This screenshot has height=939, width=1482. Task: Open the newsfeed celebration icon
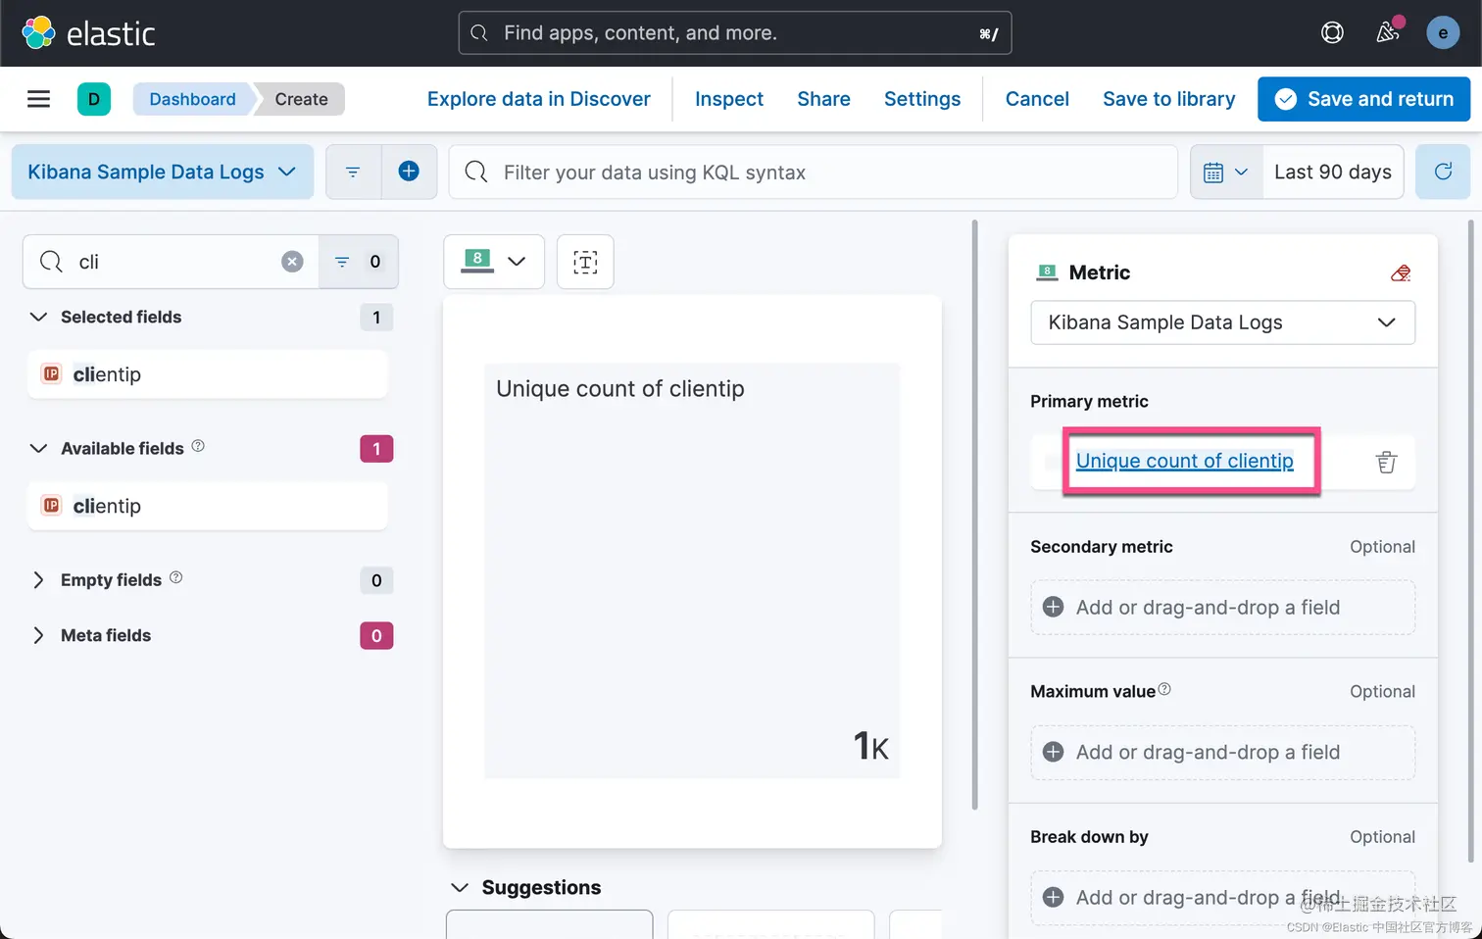pyautogui.click(x=1388, y=32)
